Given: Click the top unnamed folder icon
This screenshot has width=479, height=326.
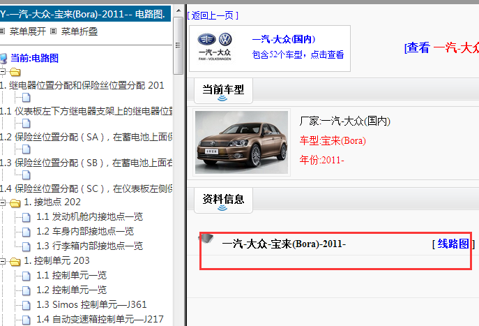Looking at the screenshot, I should click(15, 72).
